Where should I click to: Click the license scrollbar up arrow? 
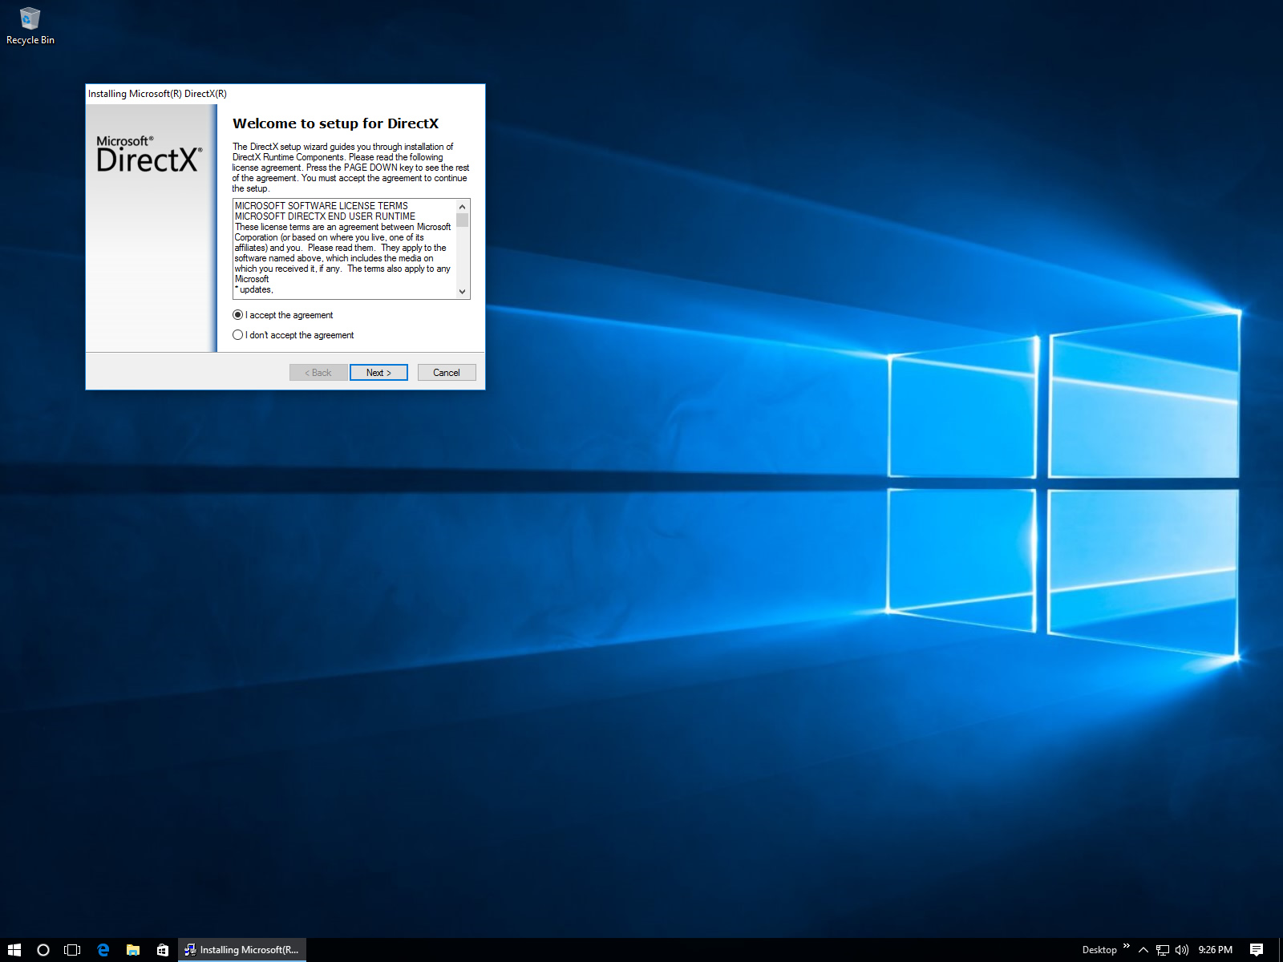pyautogui.click(x=462, y=207)
